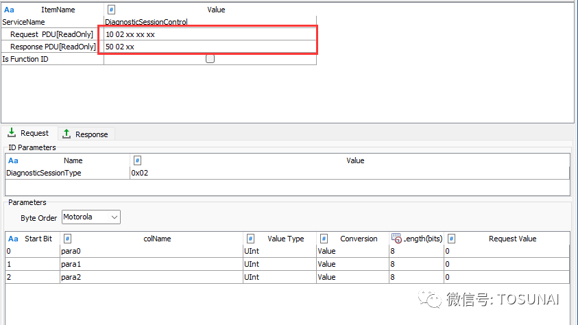This screenshot has height=325, width=578.
Task: Click the Length(bits) column icon
Action: (x=396, y=238)
